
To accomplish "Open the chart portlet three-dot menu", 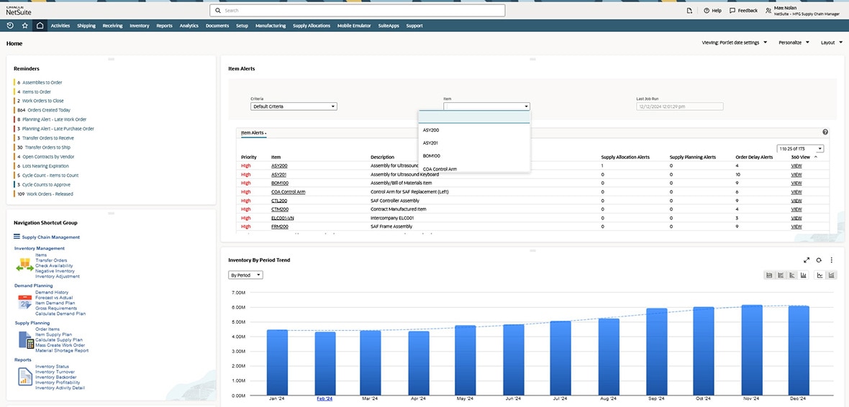I will (832, 260).
